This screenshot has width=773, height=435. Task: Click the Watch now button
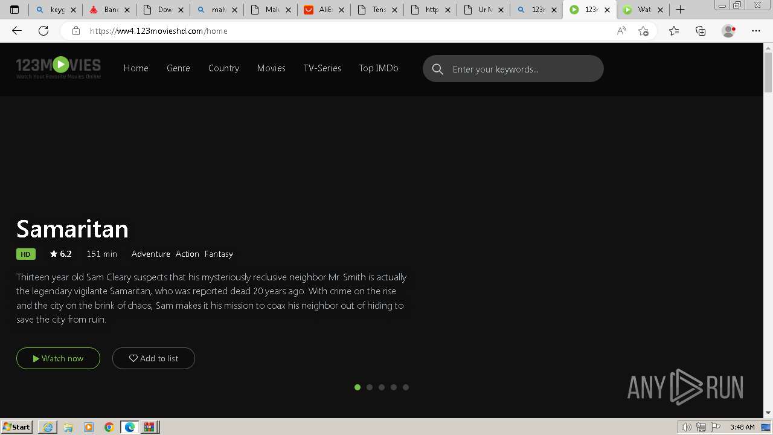[x=58, y=358]
